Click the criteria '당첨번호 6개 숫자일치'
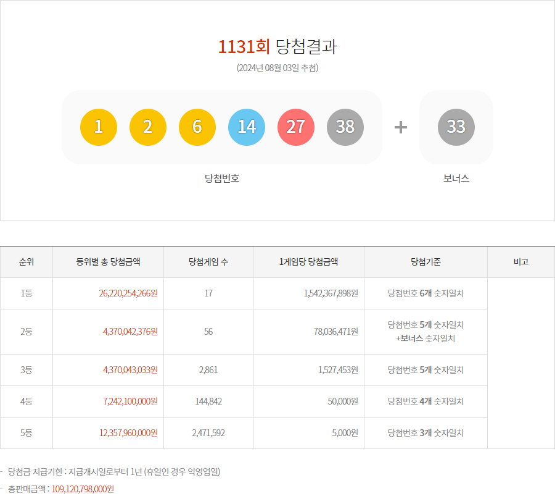Screen dimensions: 555x496 [425, 293]
